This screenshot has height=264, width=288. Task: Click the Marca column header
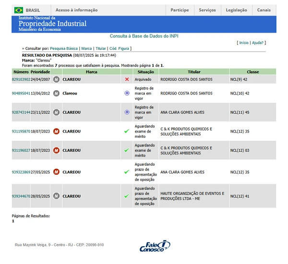click(x=92, y=72)
